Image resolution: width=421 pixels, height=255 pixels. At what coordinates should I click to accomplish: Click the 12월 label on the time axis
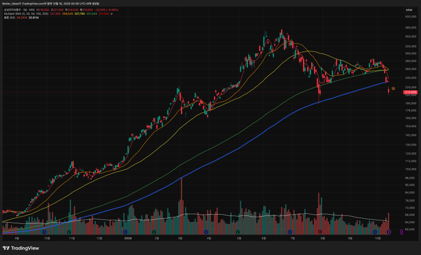[x=99, y=238]
